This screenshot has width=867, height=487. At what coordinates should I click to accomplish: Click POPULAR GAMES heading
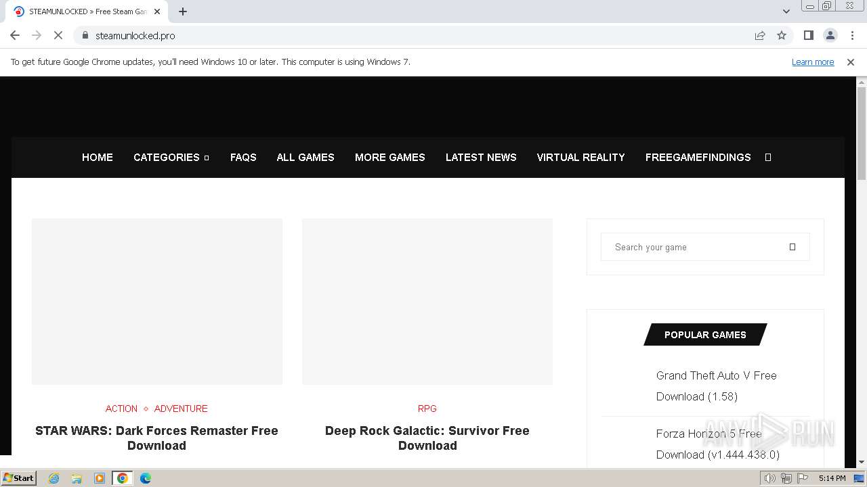[705, 334]
